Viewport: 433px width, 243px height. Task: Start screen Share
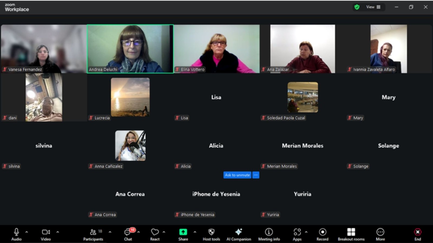coord(183,234)
